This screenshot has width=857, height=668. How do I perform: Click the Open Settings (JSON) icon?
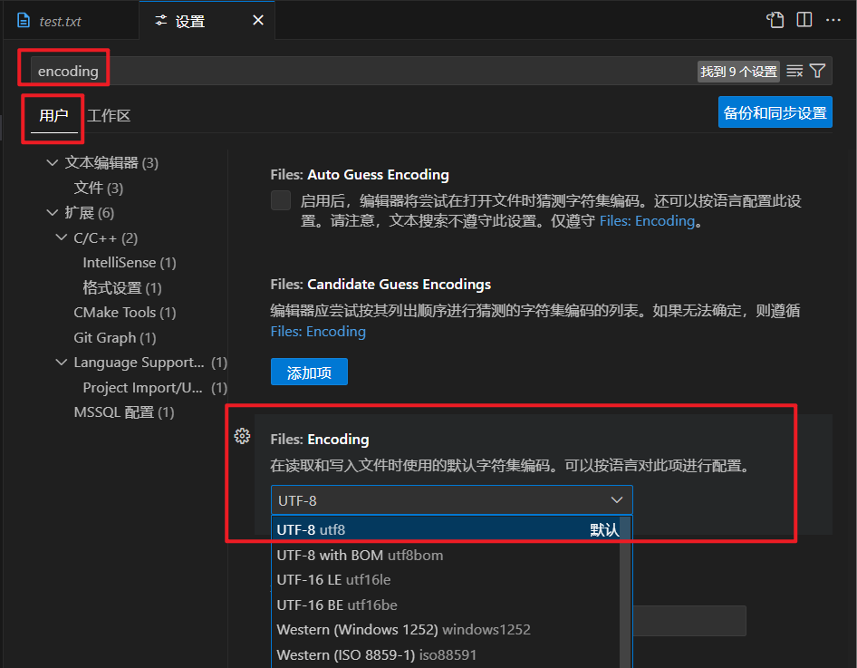click(x=775, y=20)
